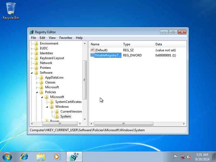Click the (value not set) data cell
This screenshot has height=162, width=216.
pos(166,50)
